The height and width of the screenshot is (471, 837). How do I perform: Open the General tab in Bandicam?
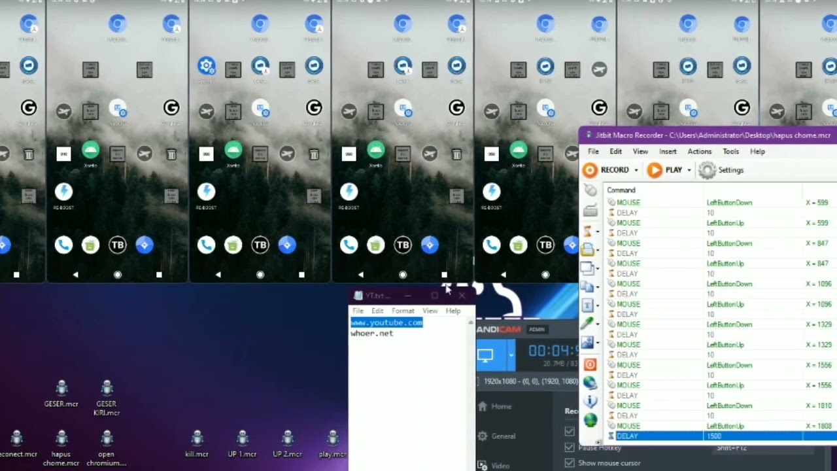click(496, 436)
